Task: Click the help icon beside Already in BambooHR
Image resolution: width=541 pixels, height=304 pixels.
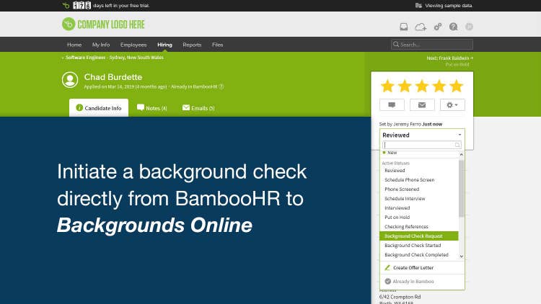Action: pos(221,86)
